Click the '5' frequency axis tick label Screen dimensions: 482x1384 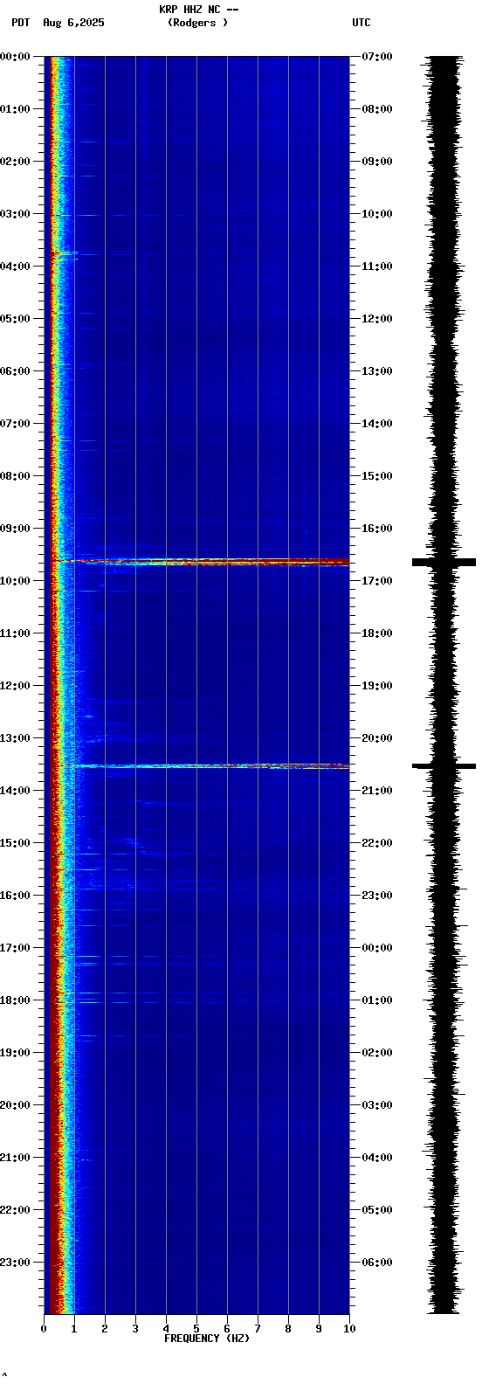[x=196, y=1329]
